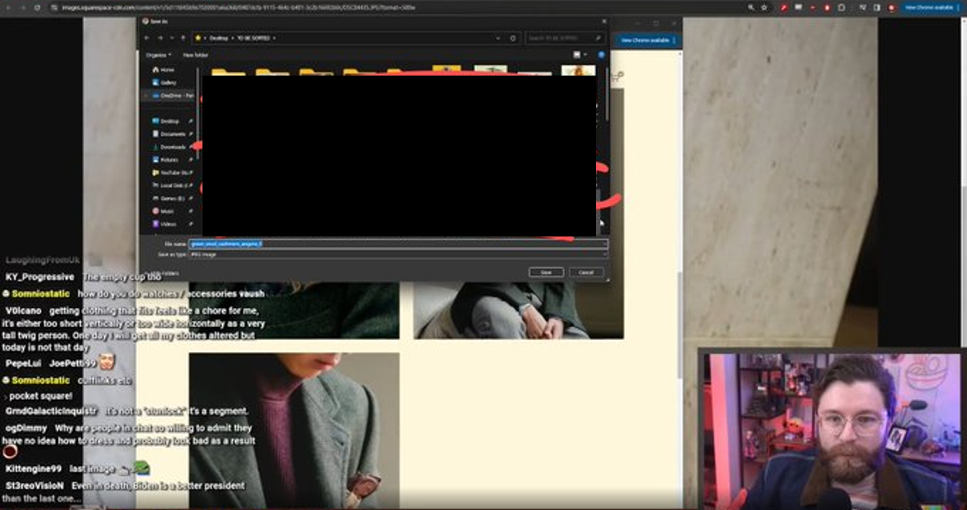Open the view options dropdown

tap(579, 54)
